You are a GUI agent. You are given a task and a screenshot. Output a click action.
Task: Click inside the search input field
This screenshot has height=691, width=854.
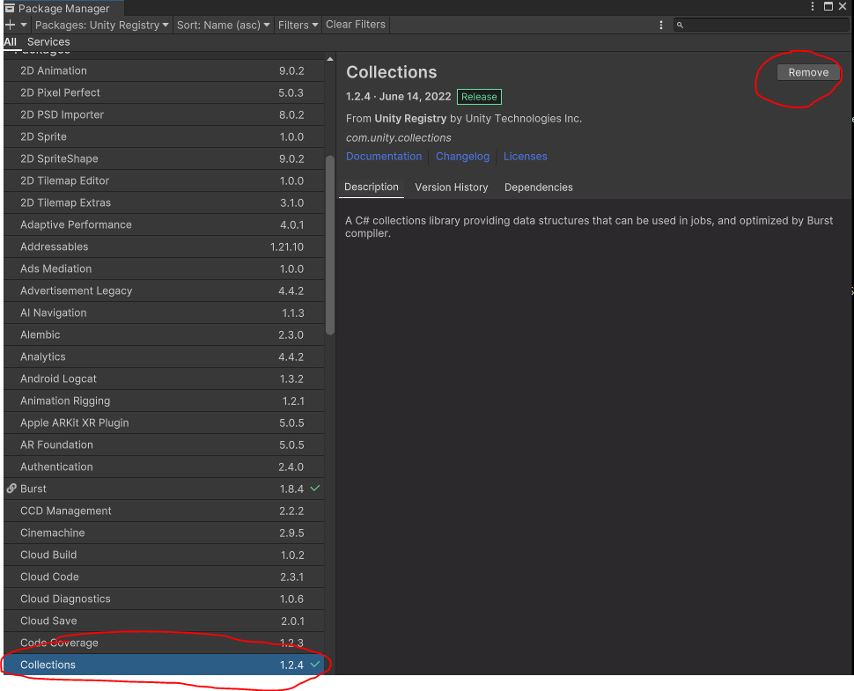pyautogui.click(x=757, y=24)
